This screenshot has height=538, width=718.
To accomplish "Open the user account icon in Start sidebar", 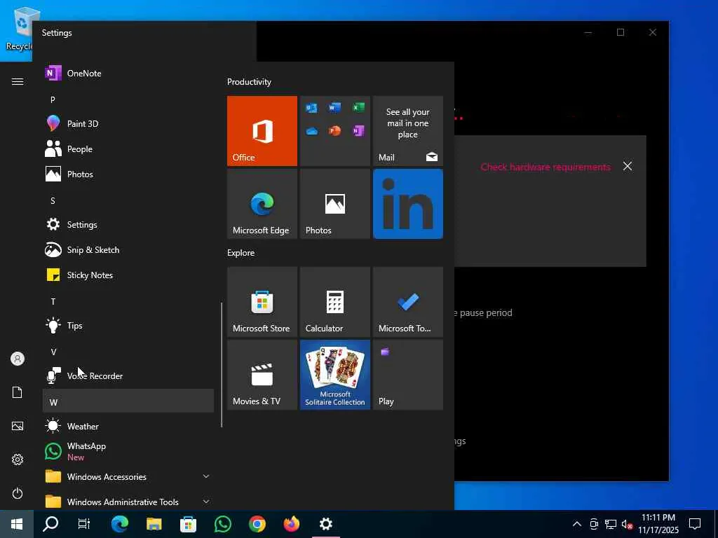I will click(18, 359).
